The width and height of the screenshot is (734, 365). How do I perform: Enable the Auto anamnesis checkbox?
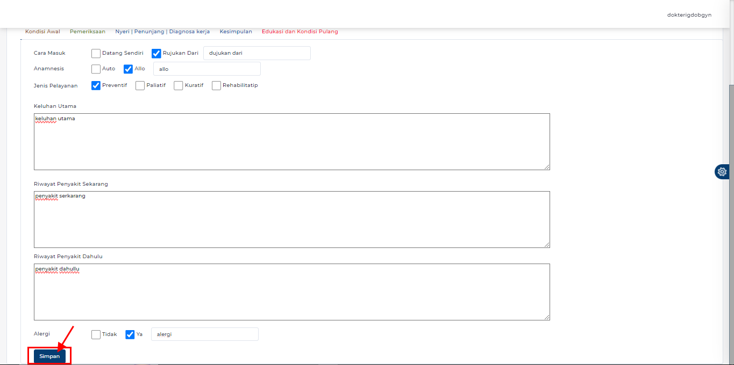coord(96,69)
